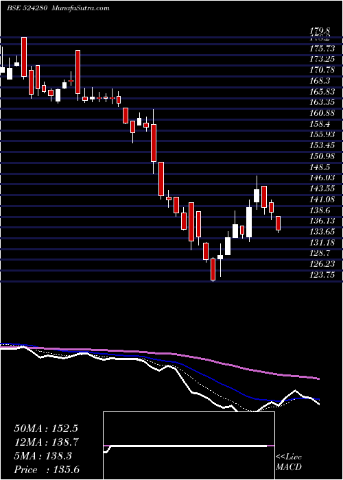Click the last red candlestick on the right
Viewport: 343px width, 480px height.
[278, 223]
